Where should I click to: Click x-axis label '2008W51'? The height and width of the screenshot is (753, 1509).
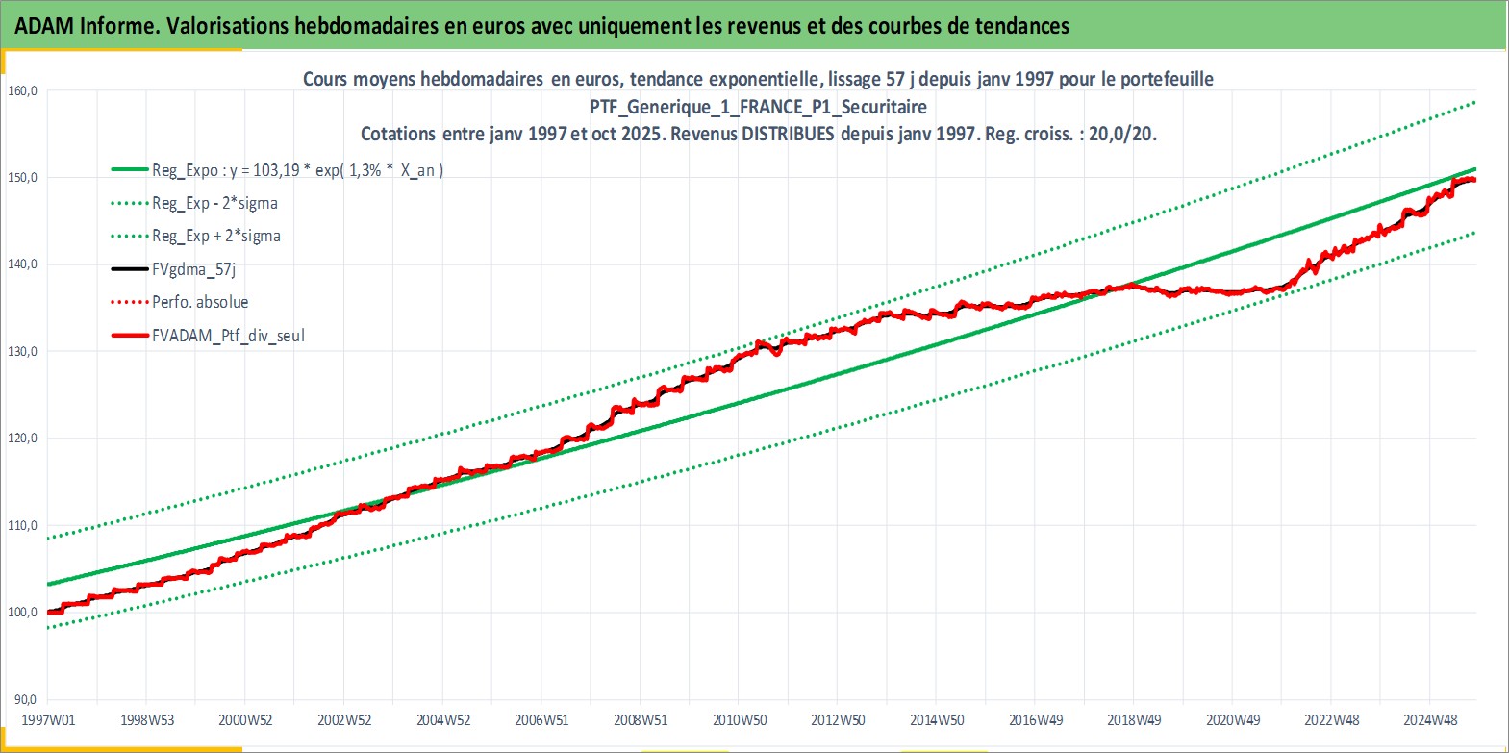[641, 719]
